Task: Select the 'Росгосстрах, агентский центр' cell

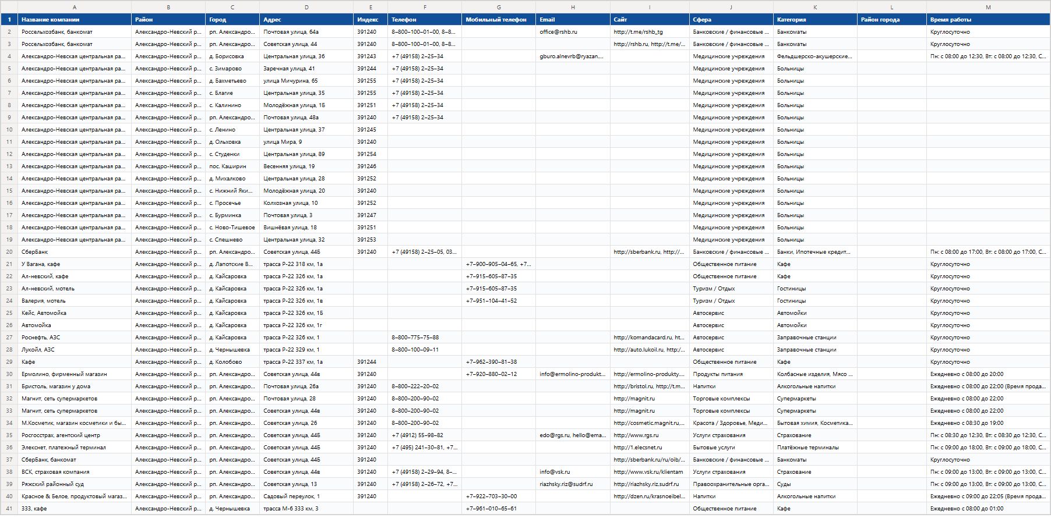Action: tap(75, 435)
